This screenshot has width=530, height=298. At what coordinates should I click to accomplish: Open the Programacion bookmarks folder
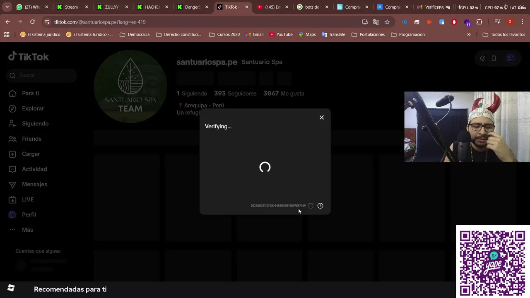(408, 34)
